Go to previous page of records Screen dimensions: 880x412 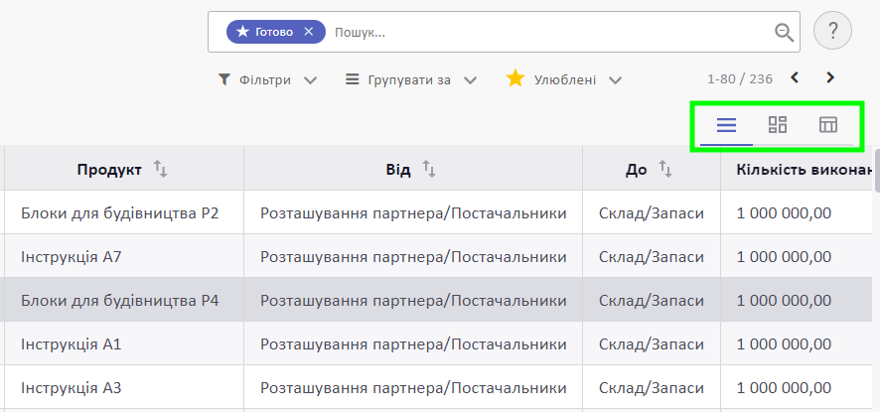click(795, 78)
